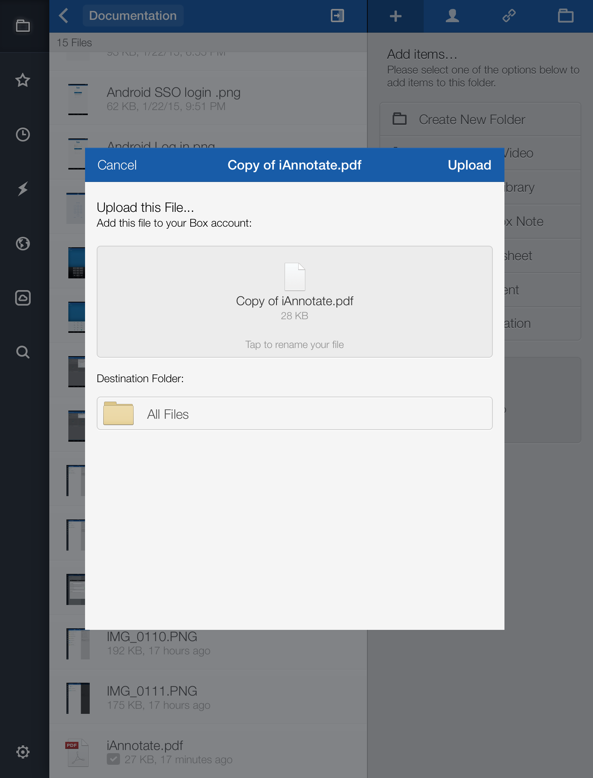
Task: Choose the option ending in Video
Action: tap(543, 153)
